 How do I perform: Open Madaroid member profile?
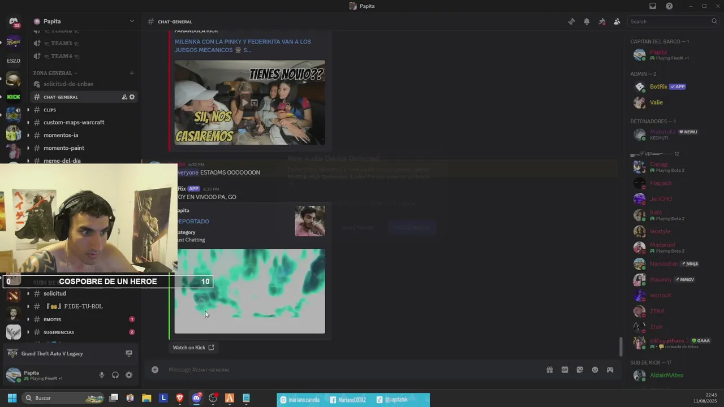(674, 248)
